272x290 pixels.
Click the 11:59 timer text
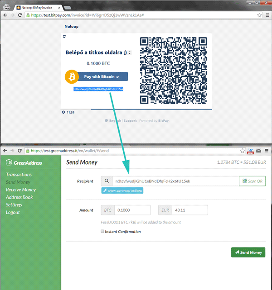click(70, 113)
